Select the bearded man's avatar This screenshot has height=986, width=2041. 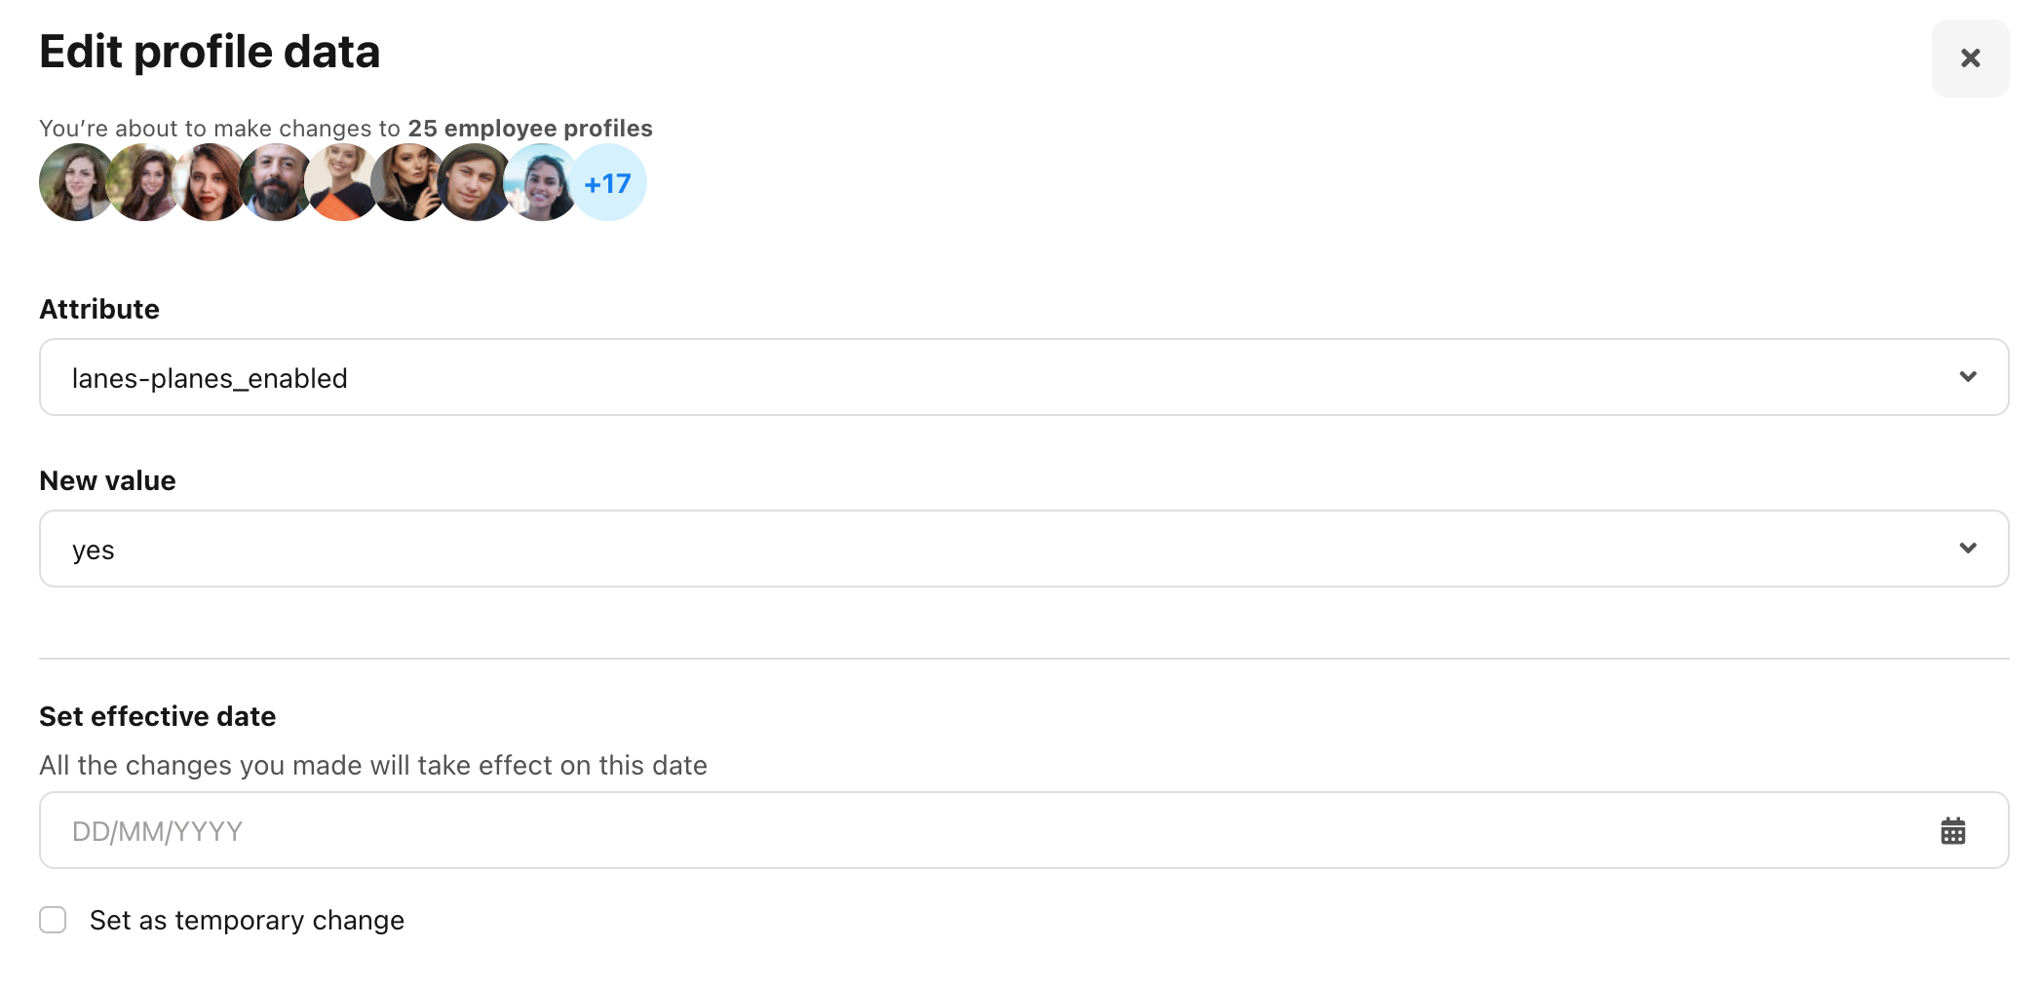tap(276, 182)
